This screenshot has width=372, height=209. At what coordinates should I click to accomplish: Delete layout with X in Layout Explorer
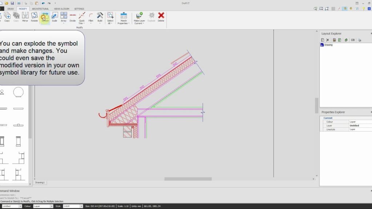click(x=328, y=40)
